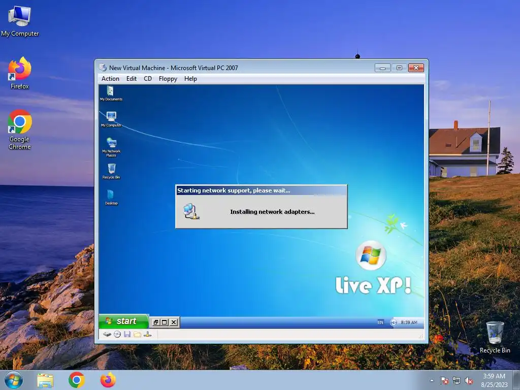Click the X button on guest taskbar

tap(174, 322)
